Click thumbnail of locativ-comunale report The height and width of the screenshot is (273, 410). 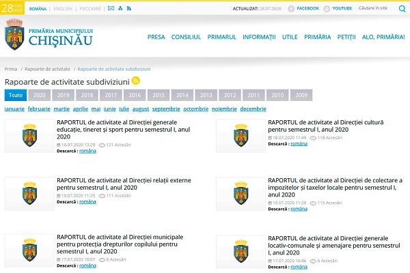(x=241, y=252)
